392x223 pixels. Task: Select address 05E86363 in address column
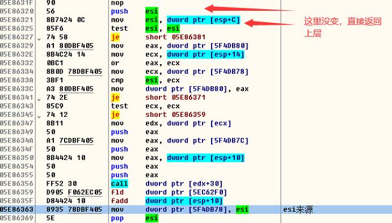pyautogui.click(x=17, y=209)
